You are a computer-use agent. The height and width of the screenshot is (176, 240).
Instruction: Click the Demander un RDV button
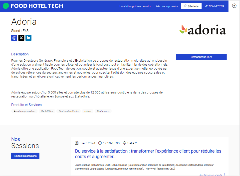[x=201, y=57]
